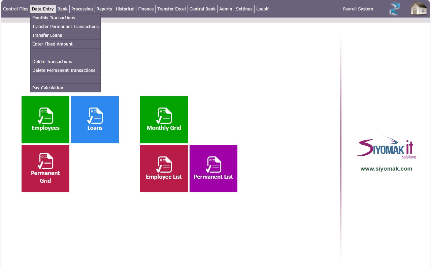Click the Siyomak IT Solutions logo
This screenshot has height=267, width=431.
click(386, 148)
